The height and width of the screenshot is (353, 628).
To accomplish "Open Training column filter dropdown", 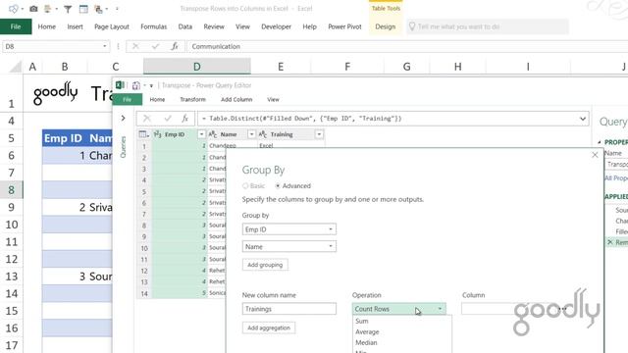I will (x=319, y=134).
